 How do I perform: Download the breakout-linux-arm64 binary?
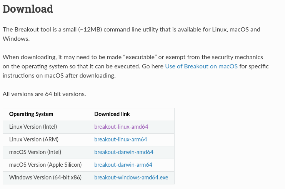(120, 139)
